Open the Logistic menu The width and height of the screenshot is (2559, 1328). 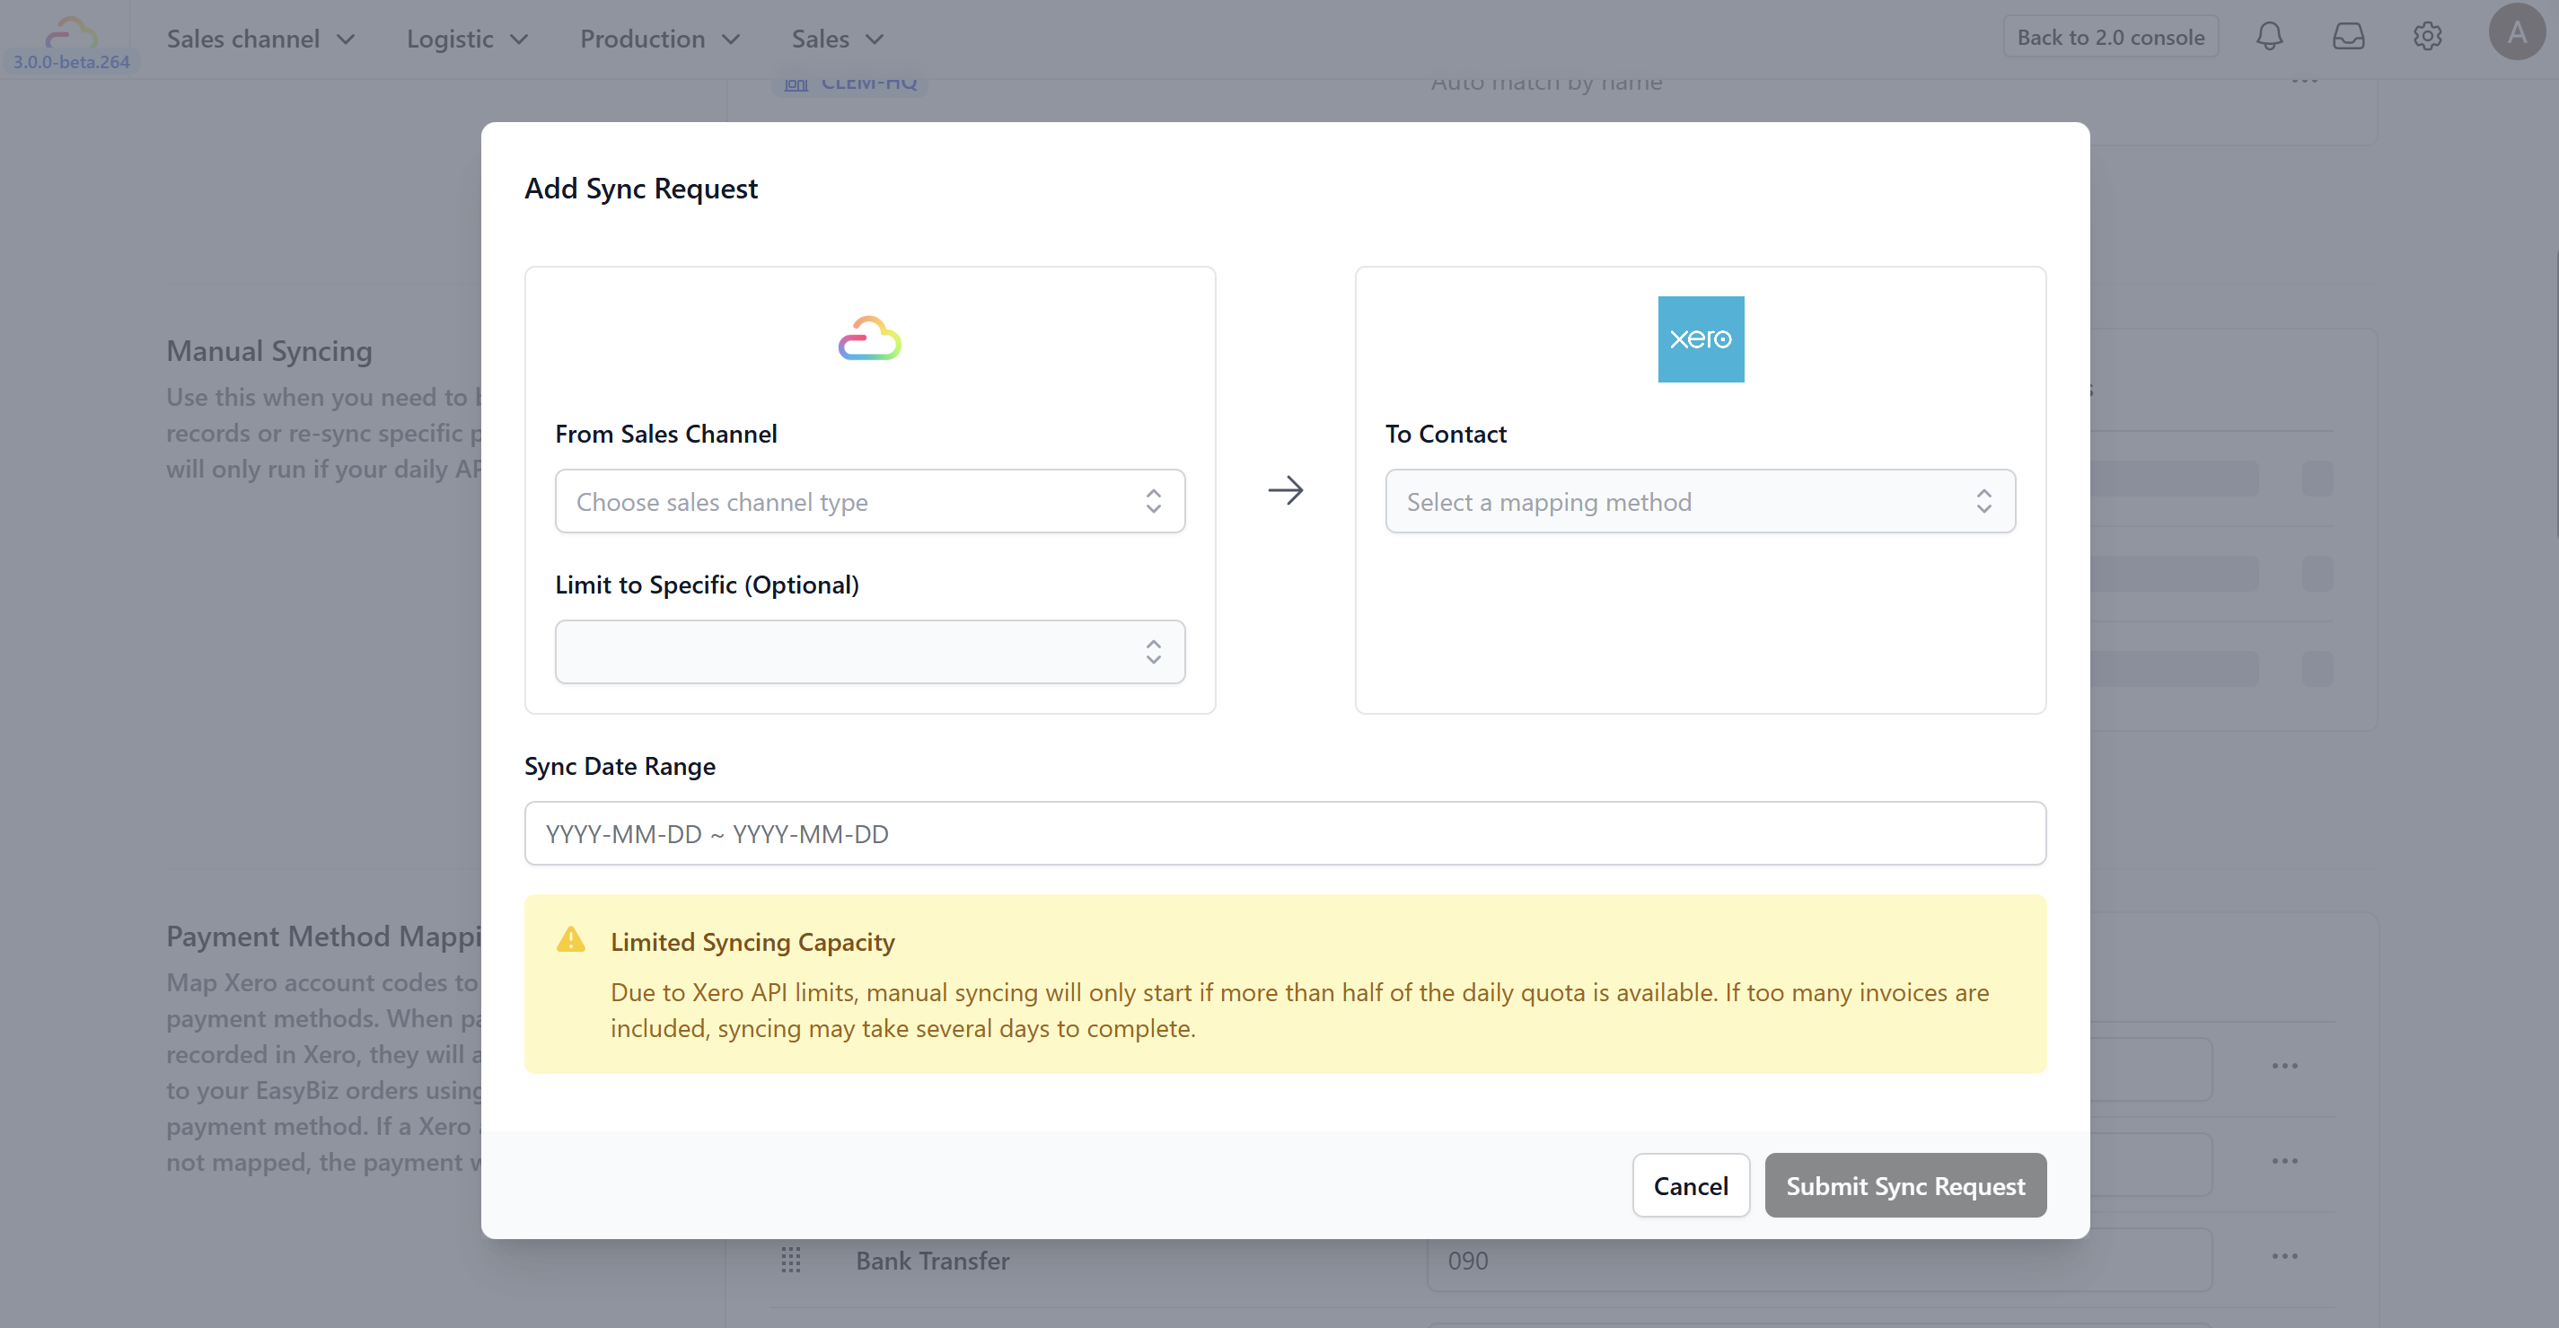467,39
